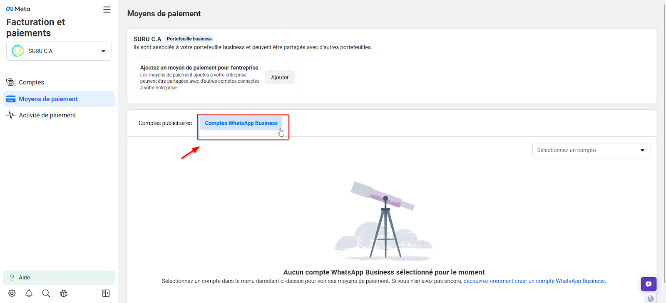Switch to Comptes publicitaires tab
Screen dimensions: 666x303
[165, 123]
